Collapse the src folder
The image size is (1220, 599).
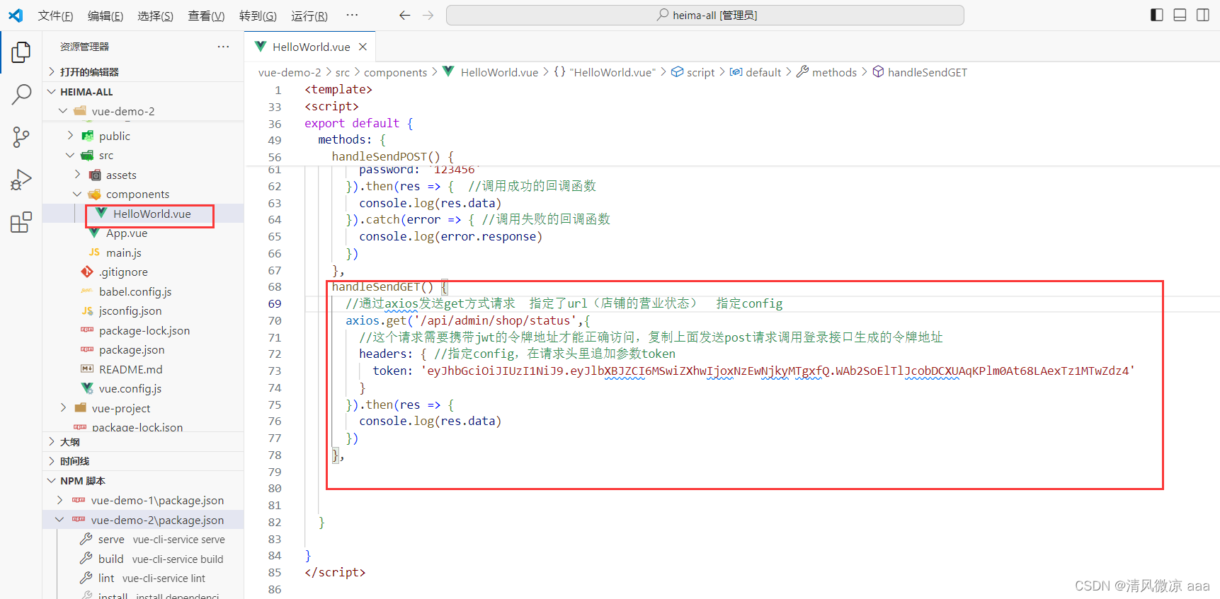pyautogui.click(x=143, y=156)
